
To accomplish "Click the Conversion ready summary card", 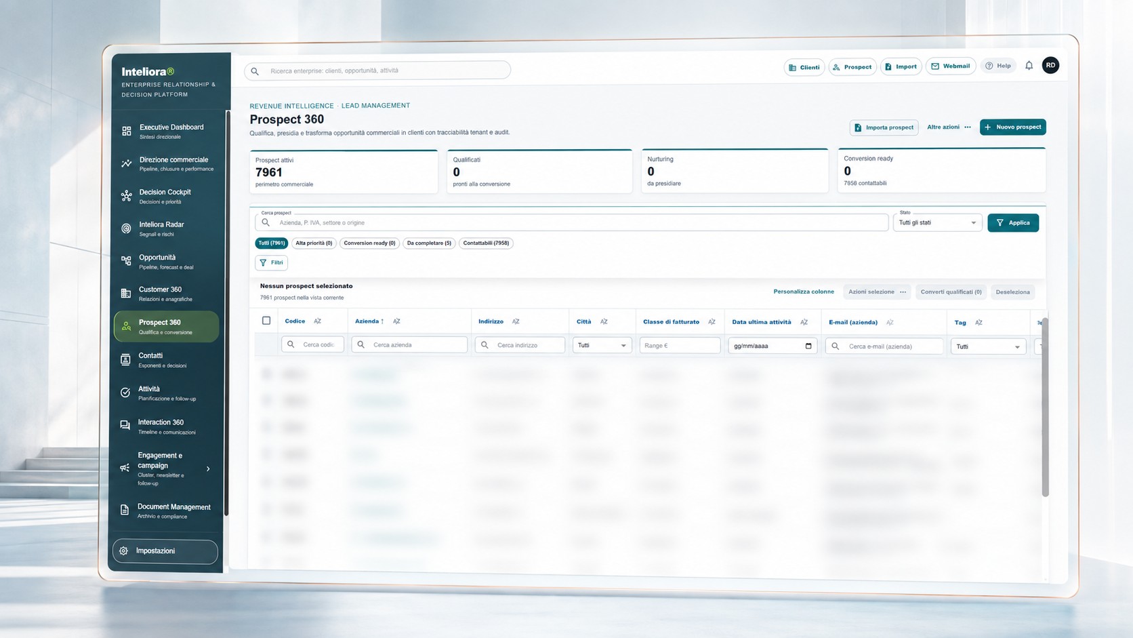I will point(941,170).
